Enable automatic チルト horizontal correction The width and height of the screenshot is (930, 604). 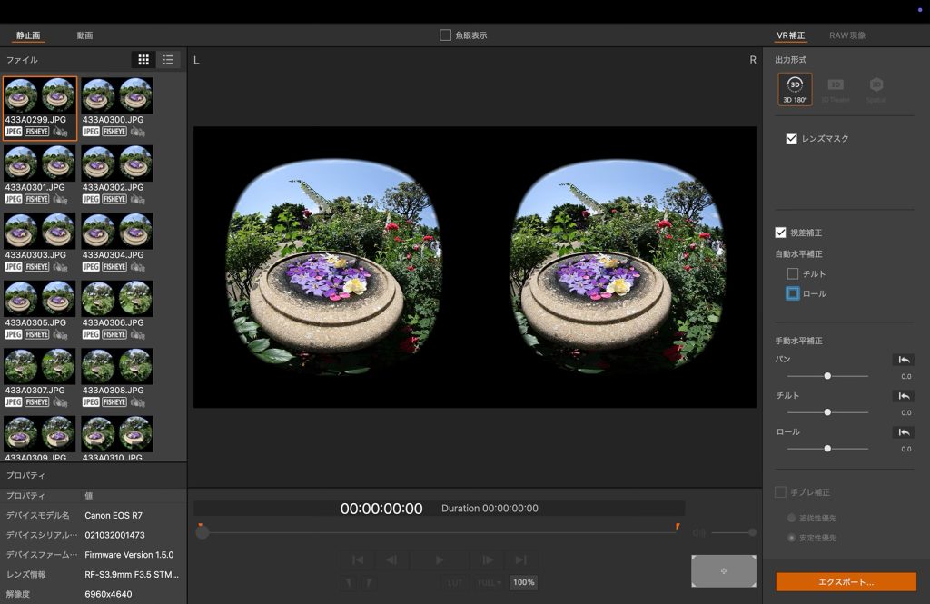793,273
